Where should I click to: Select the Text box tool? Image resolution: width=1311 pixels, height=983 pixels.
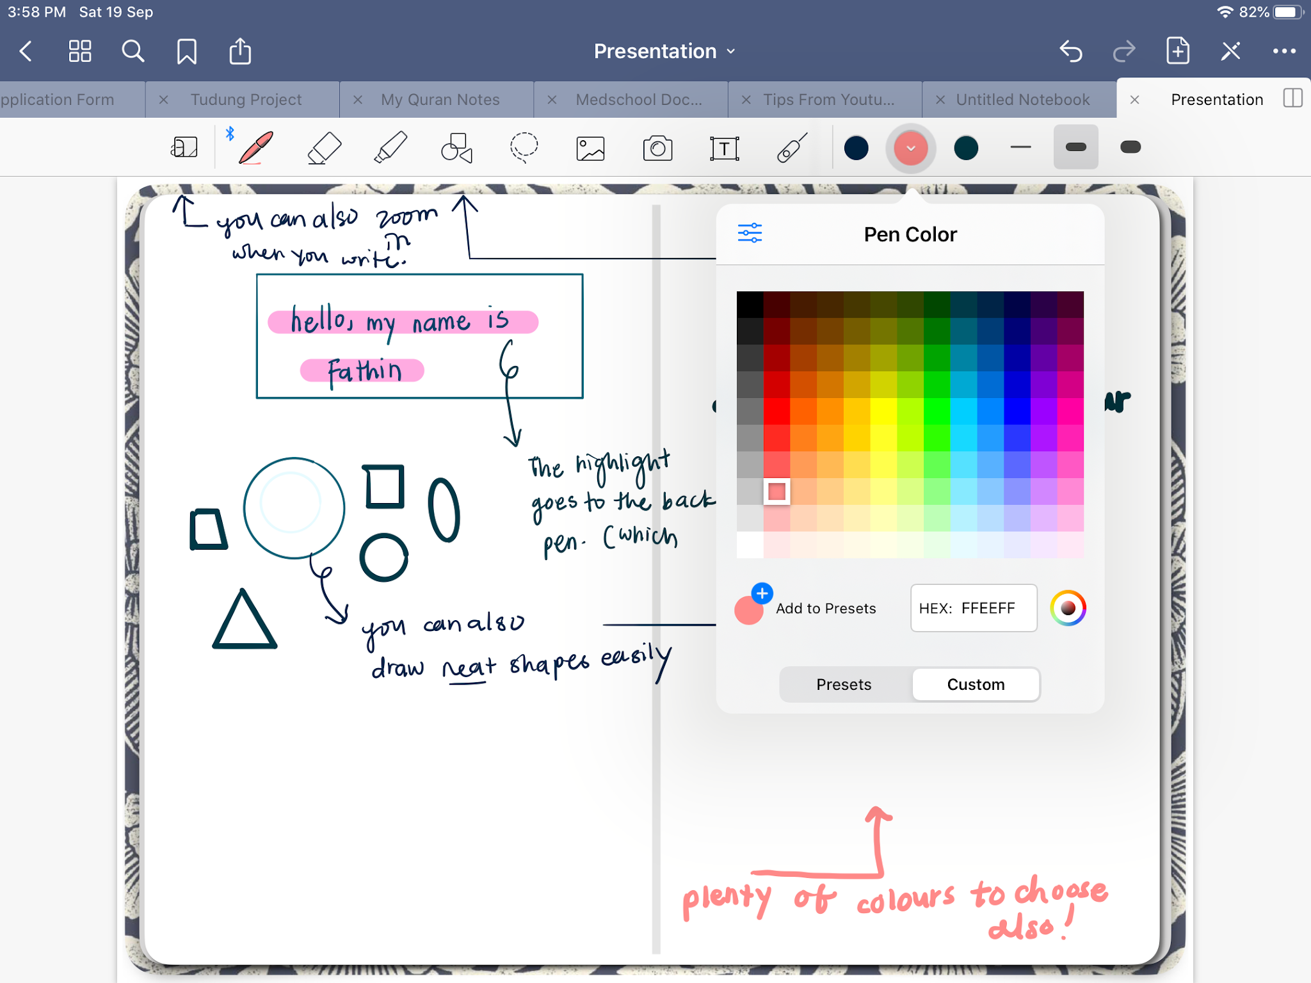(x=724, y=148)
